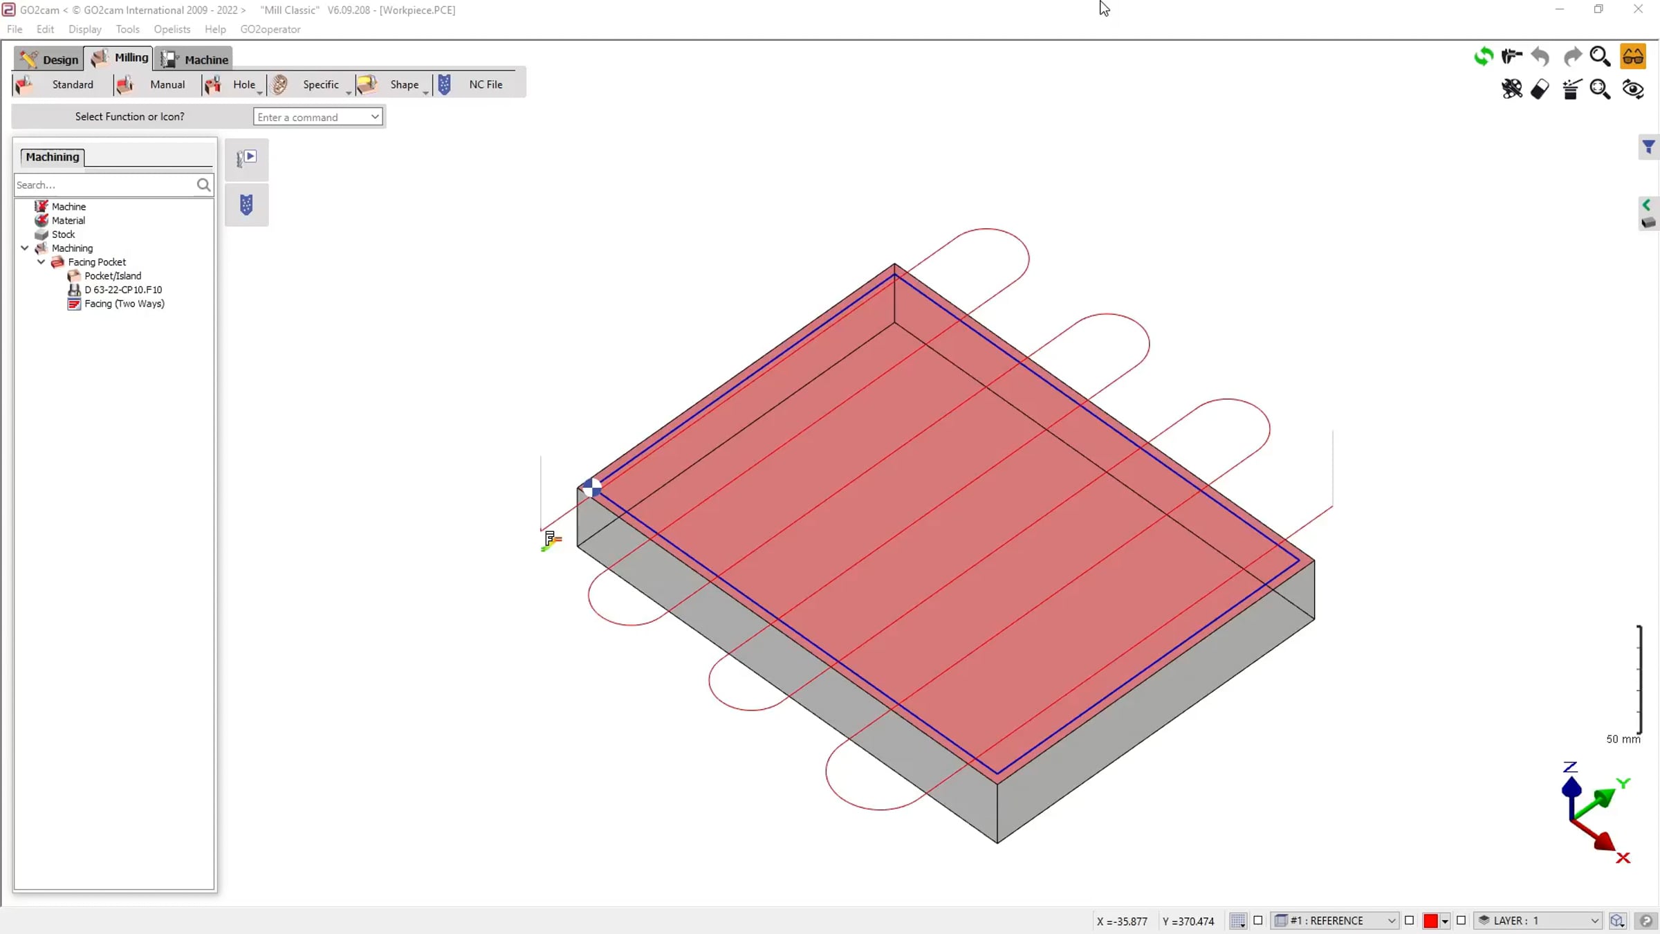Click the Specific operations button

[x=311, y=84]
